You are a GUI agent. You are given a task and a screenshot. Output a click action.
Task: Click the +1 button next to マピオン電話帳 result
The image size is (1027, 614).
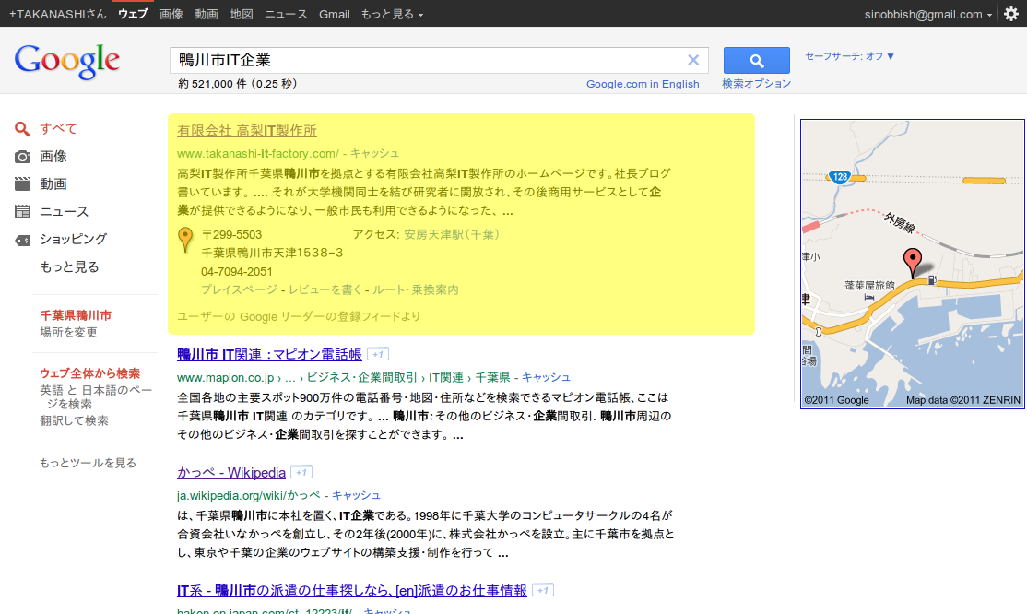point(378,355)
